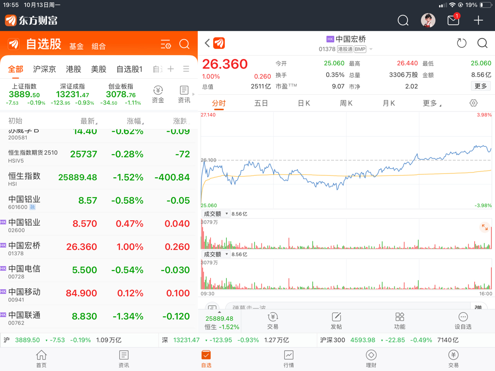Tap the 交易 trade icon under chart
The width and height of the screenshot is (495, 371).
(273, 321)
